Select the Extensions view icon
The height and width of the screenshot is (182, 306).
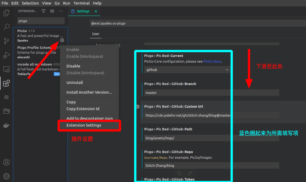tap(6, 83)
